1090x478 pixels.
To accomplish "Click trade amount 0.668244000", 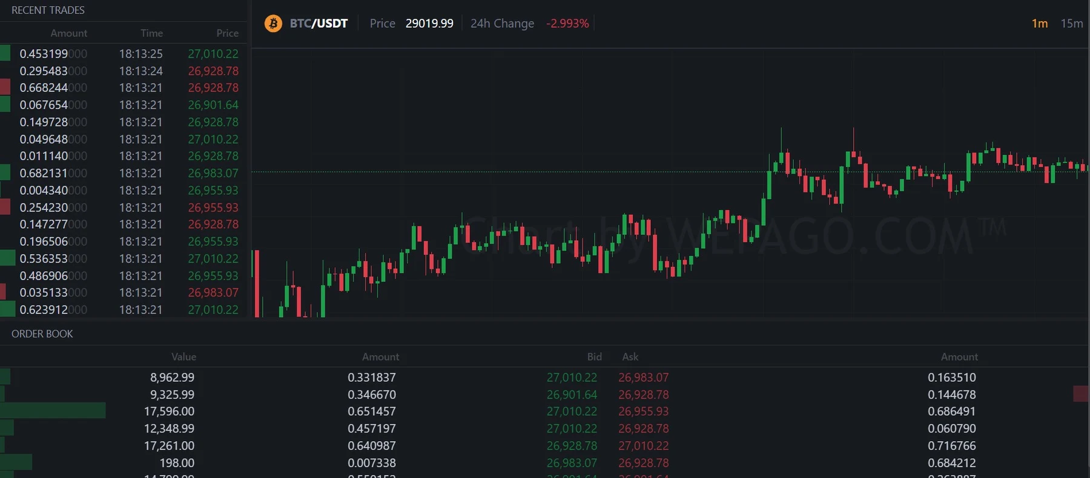I will [53, 88].
